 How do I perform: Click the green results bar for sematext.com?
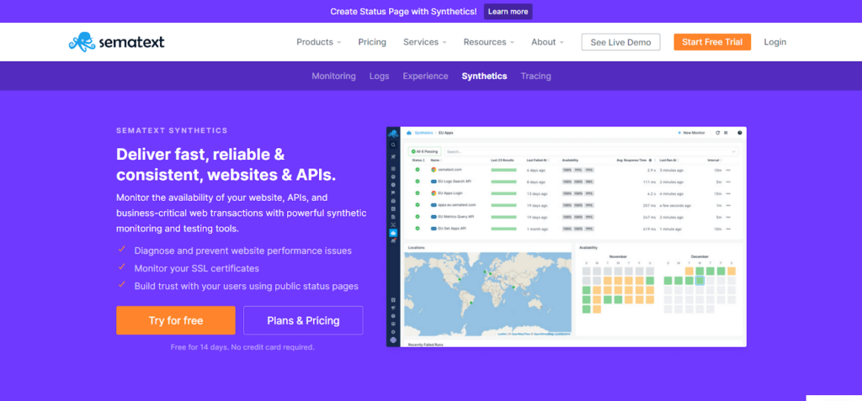click(503, 170)
